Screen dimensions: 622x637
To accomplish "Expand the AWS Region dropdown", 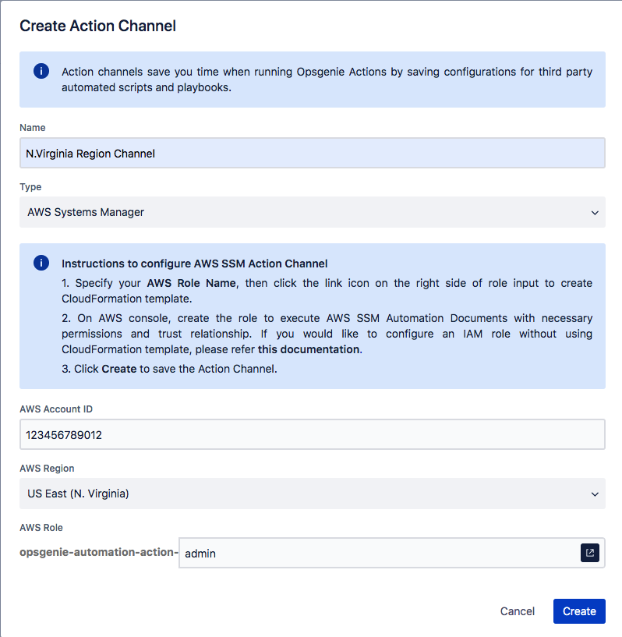I will tap(313, 494).
